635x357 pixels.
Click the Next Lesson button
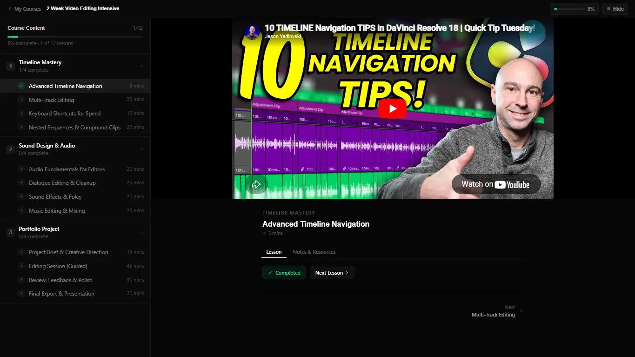332,273
